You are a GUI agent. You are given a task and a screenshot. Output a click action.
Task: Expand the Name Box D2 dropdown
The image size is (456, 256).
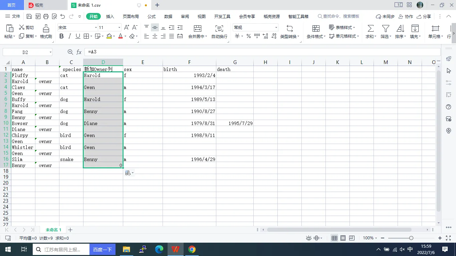pos(50,52)
